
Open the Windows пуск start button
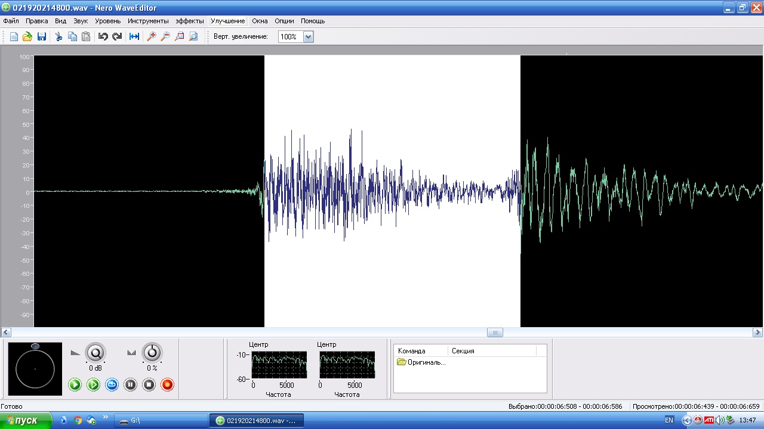[26, 420]
